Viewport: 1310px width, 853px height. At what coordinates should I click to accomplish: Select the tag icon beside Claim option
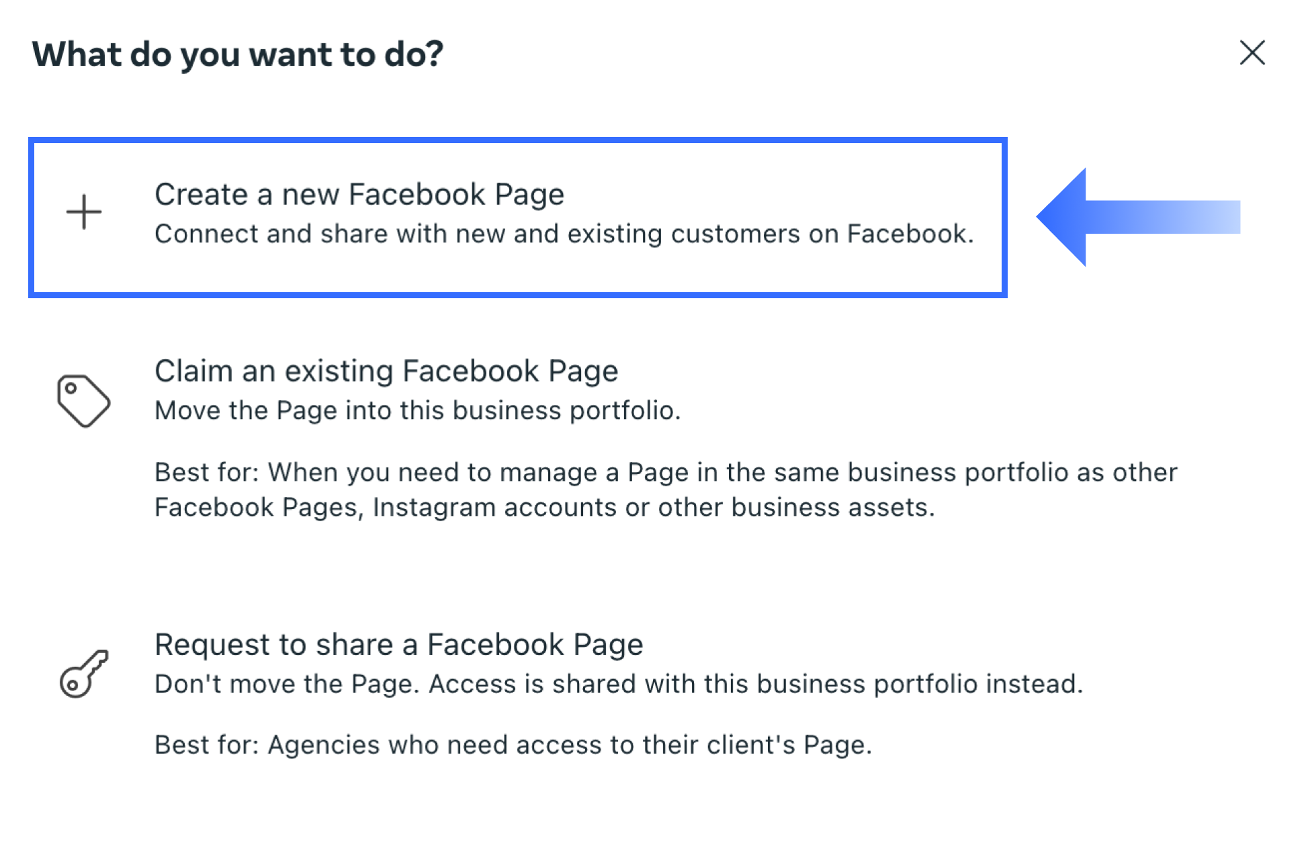coord(85,400)
